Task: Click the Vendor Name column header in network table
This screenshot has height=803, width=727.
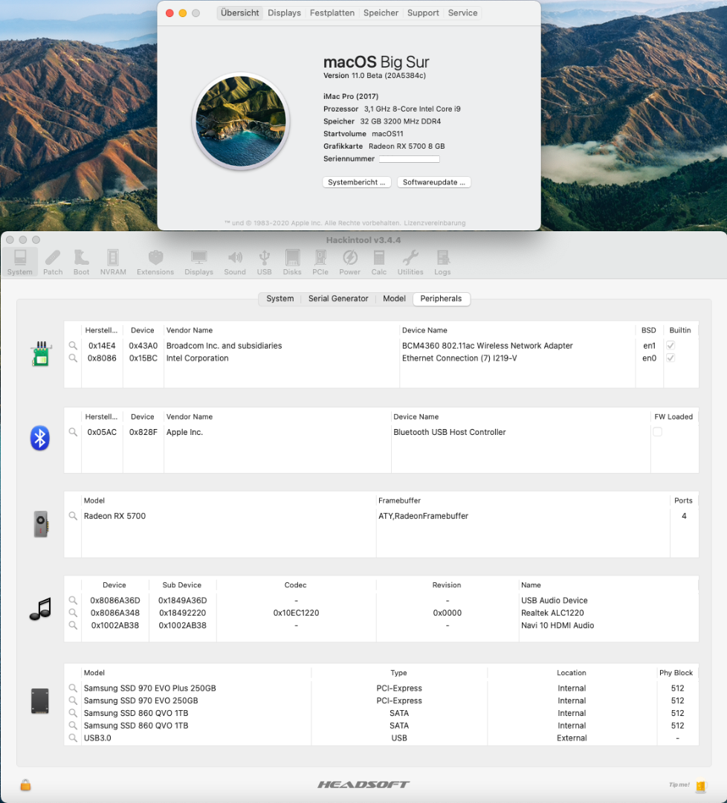Action: (x=190, y=330)
